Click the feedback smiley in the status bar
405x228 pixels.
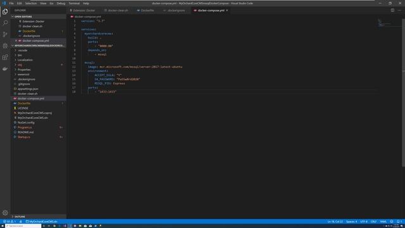tap(392, 222)
